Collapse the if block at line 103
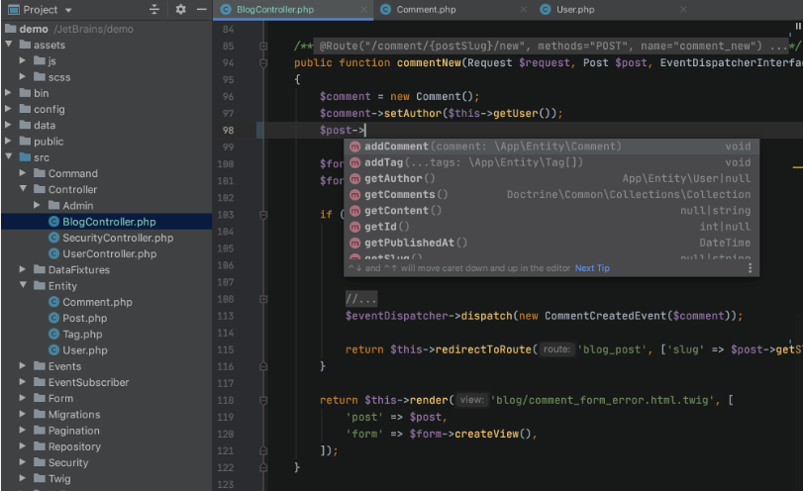 point(263,215)
